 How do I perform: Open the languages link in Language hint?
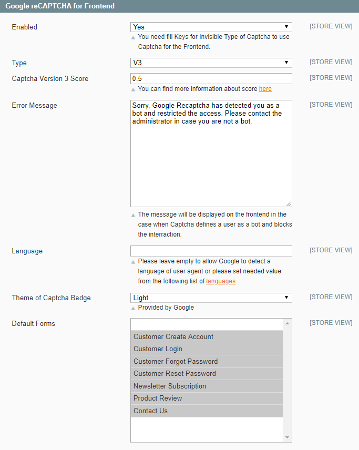pos(221,281)
